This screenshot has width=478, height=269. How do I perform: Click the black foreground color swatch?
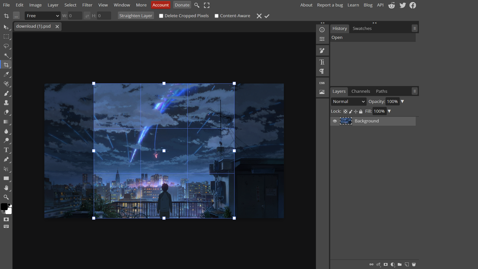pos(4,207)
